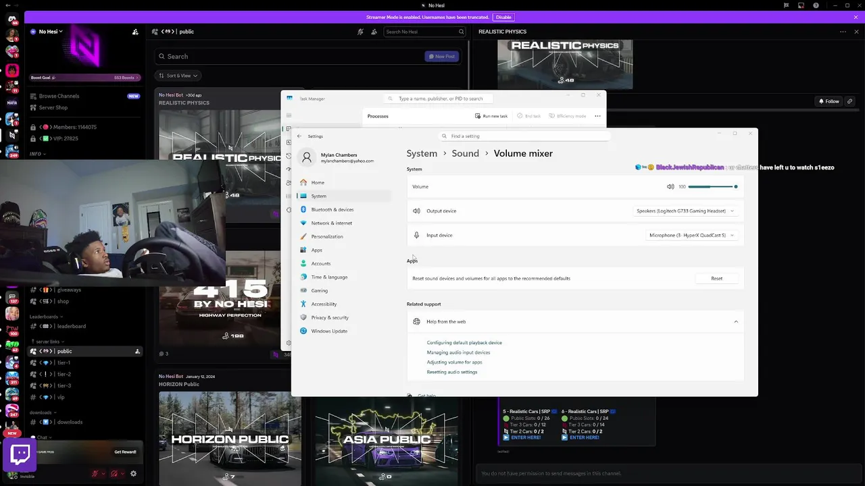Open Output device dropdown
Viewport: 865px width, 486px height.
685,211
